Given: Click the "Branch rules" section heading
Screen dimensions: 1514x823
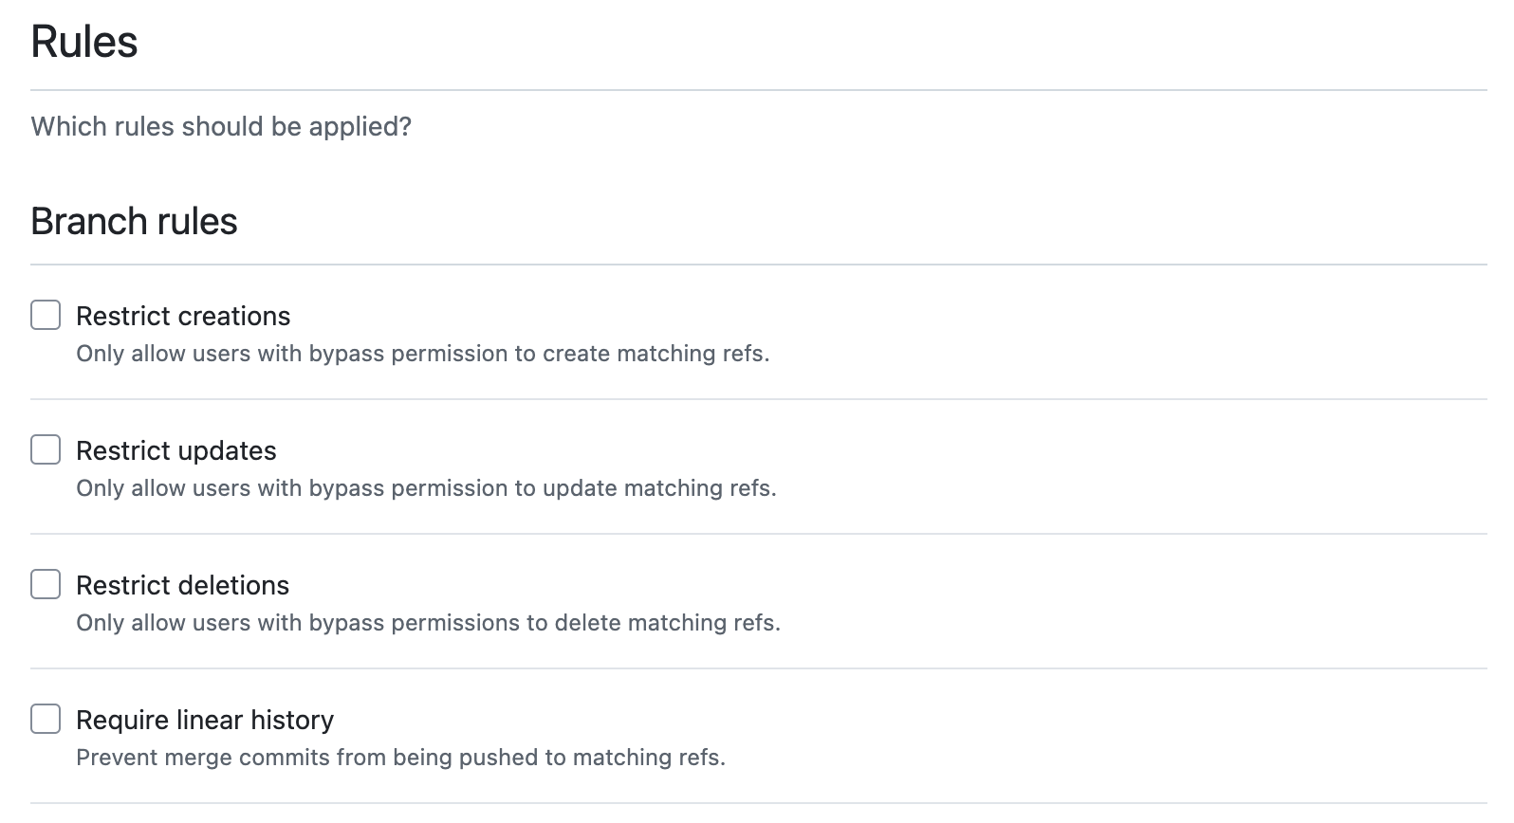Looking at the screenshot, I should pos(134,221).
